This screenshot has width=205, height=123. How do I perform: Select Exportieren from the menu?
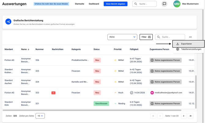[x=186, y=44]
